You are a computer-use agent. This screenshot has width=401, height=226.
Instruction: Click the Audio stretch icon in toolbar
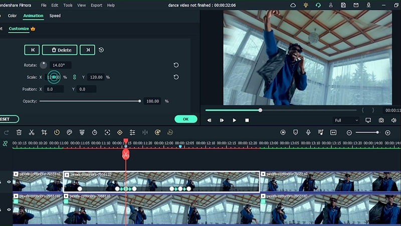pos(145,133)
